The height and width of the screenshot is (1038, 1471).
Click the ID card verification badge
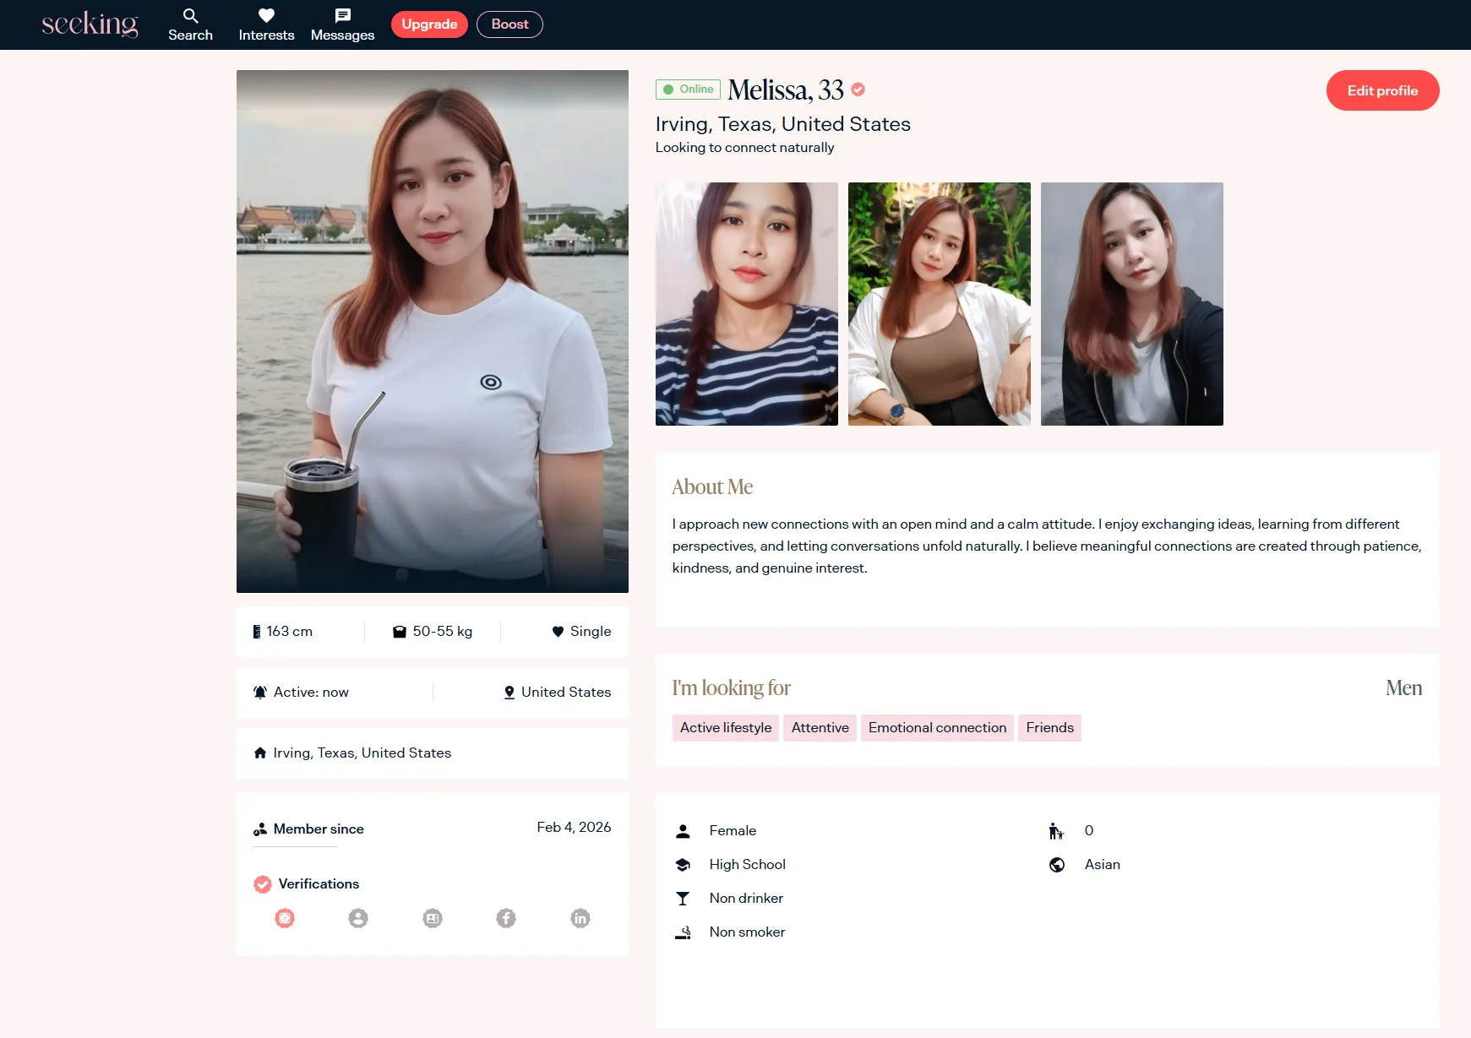433,918
